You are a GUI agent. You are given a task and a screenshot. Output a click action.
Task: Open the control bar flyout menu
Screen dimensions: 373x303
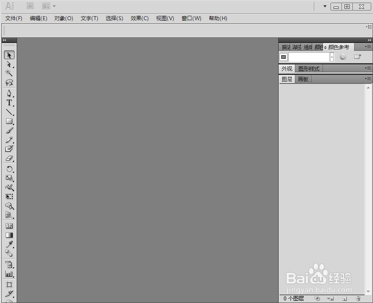point(369,27)
